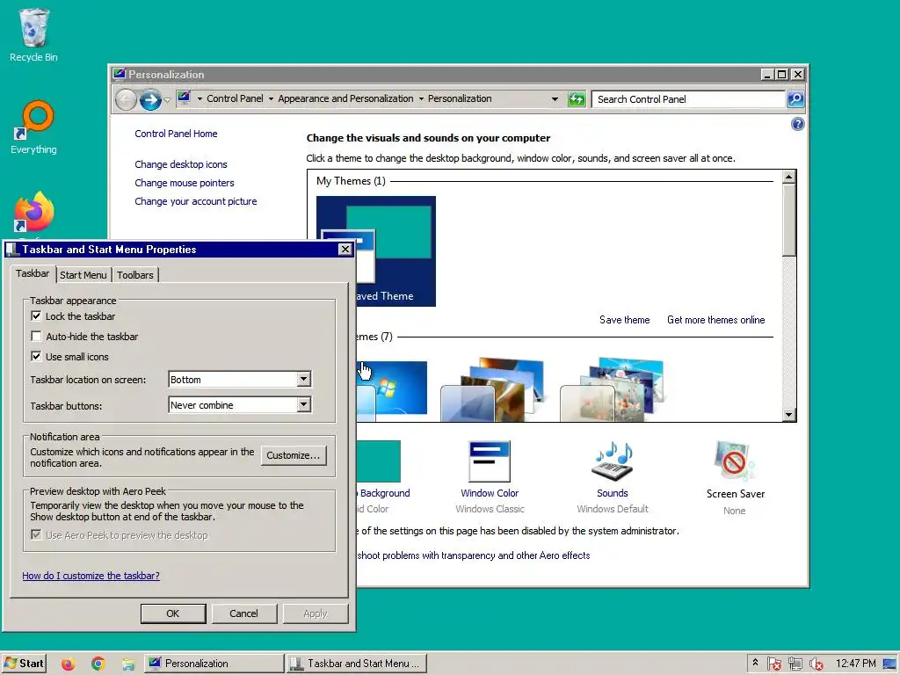Show hidden icons in the system tray

755,663
